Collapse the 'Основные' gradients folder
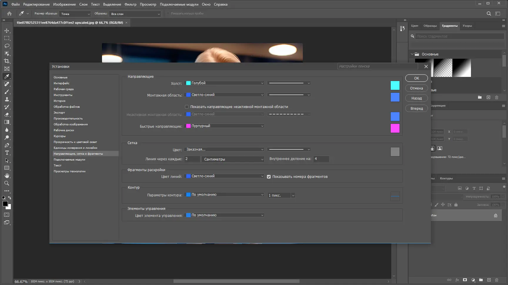This screenshot has width=508, height=285. [412, 54]
